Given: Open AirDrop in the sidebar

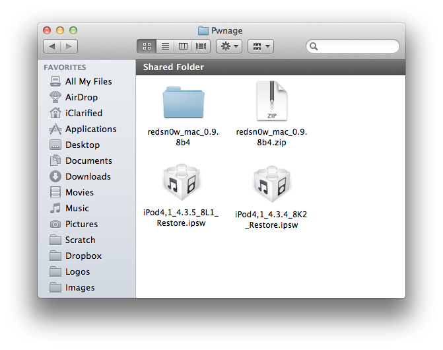Looking at the screenshot, I should [81, 97].
